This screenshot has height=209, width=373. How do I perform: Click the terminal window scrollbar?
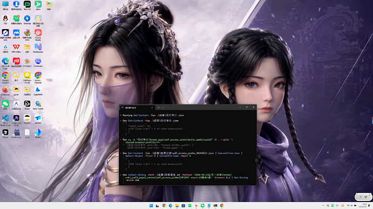256,161
